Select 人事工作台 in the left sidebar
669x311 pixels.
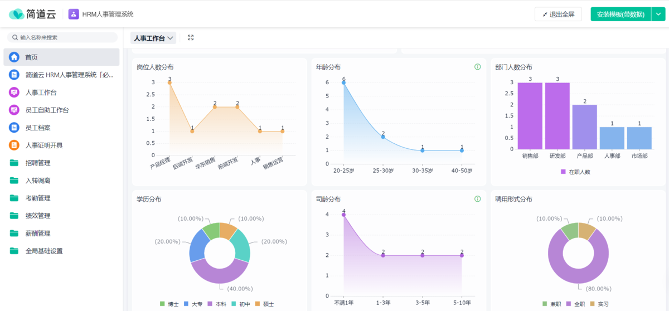41,93
